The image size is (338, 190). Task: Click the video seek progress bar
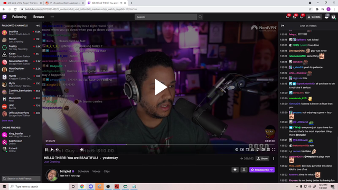tap(160, 145)
